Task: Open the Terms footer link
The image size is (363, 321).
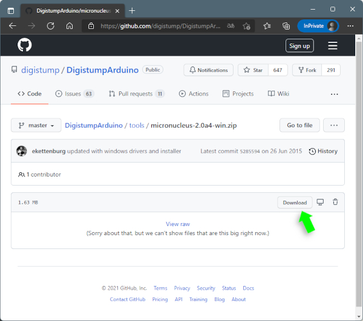Action: click(160, 288)
